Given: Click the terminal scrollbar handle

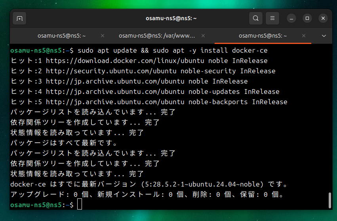Looking at the screenshot, I should tap(329, 200).
